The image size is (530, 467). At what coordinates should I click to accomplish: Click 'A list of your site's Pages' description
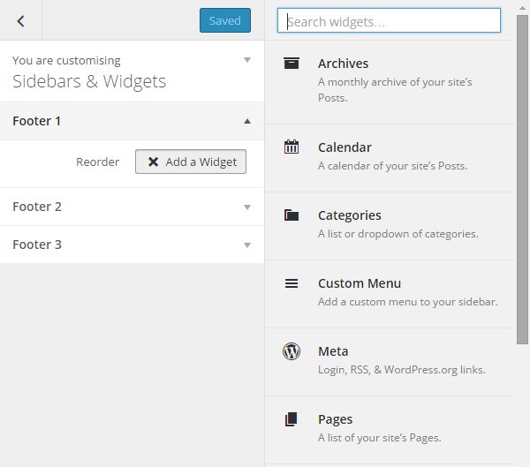click(x=379, y=438)
